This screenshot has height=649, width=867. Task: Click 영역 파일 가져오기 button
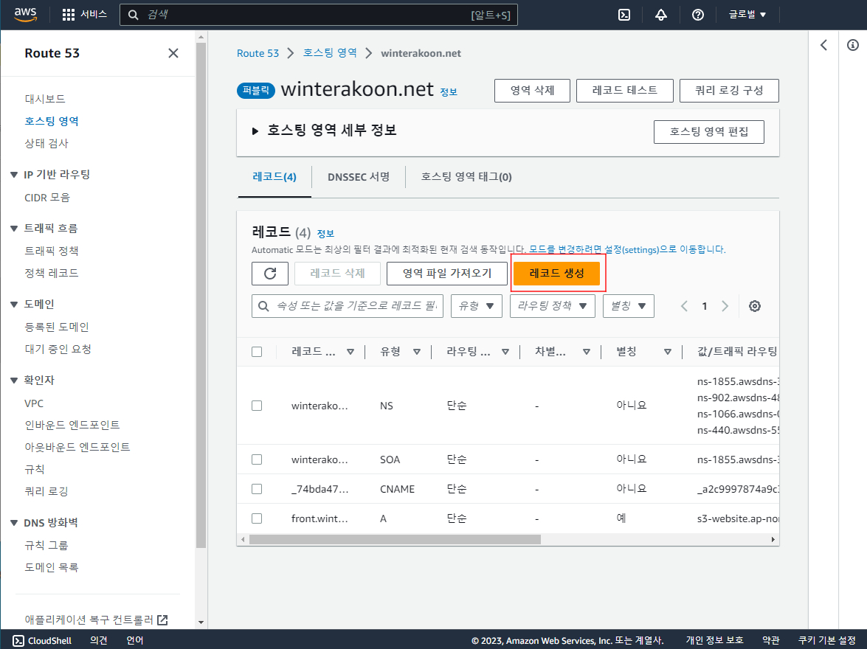pyautogui.click(x=446, y=273)
